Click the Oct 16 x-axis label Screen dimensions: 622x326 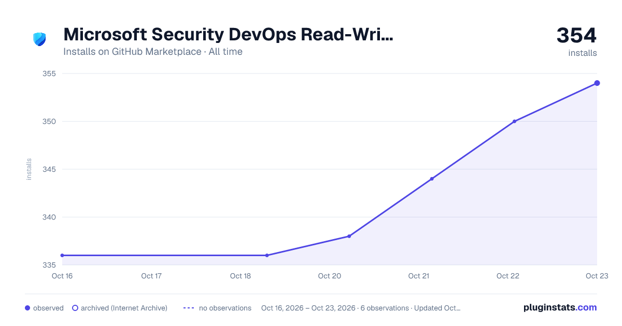coord(62,276)
